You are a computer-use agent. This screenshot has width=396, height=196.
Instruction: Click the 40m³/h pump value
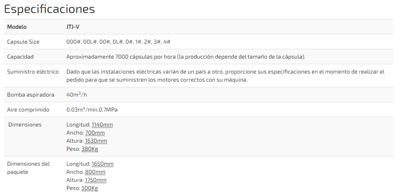[77, 95]
